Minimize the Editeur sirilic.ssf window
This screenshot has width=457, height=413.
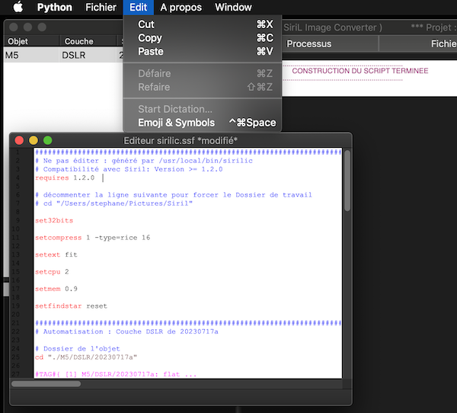pyautogui.click(x=34, y=140)
